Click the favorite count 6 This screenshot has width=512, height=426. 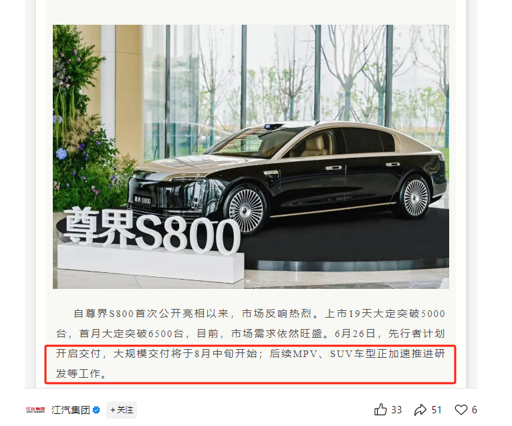click(x=475, y=410)
